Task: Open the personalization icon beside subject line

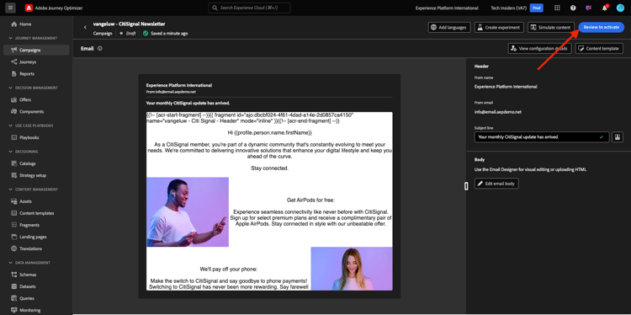Action: click(x=618, y=137)
